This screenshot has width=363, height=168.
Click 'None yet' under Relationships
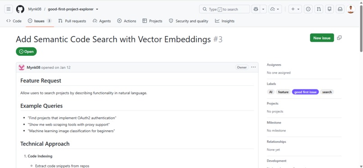pos(273,150)
